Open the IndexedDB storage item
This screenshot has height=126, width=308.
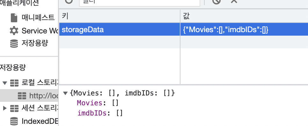(40, 121)
